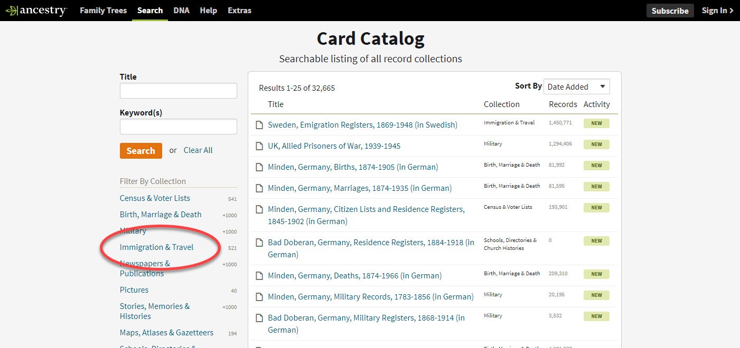Click the Ancestry leaf logo
The height and width of the screenshot is (348, 740).
pyautogui.click(x=12, y=9)
